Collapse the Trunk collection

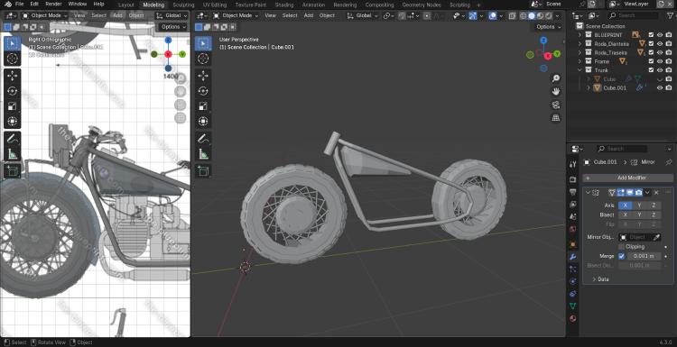click(x=580, y=70)
